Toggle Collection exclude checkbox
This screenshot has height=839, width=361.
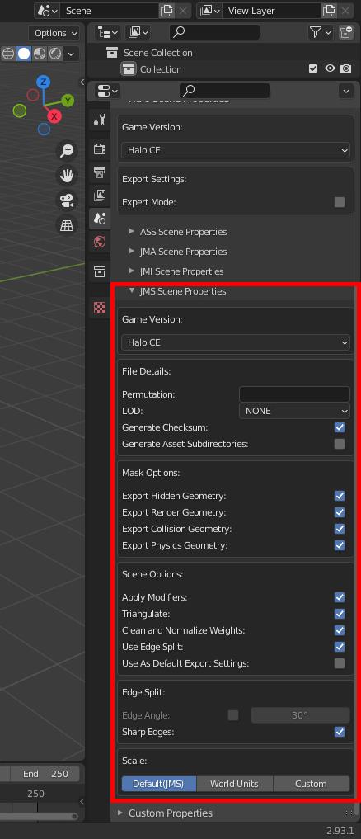(314, 68)
